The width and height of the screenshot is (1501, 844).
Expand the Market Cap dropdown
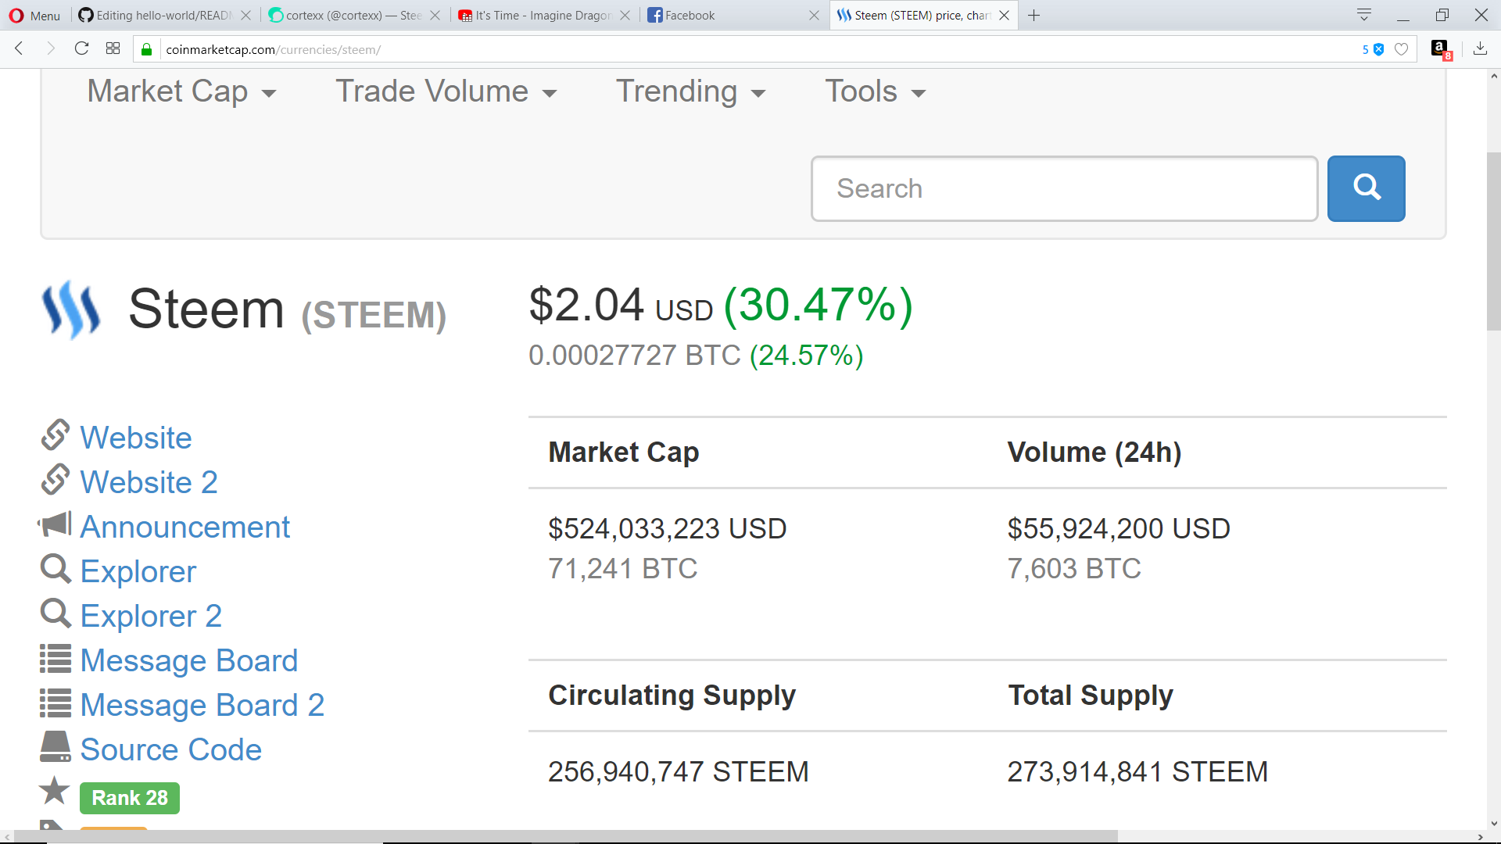coord(181,91)
